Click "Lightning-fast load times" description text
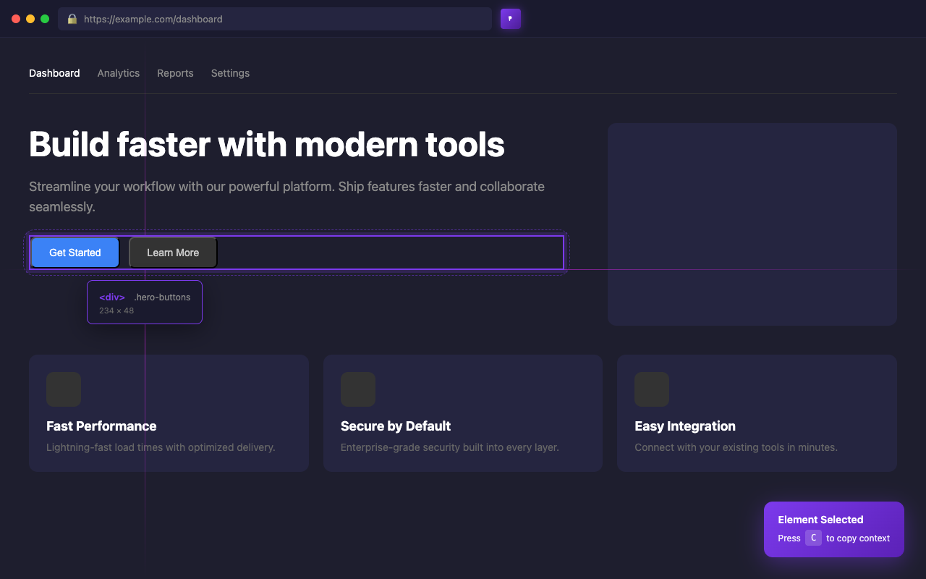The width and height of the screenshot is (926, 579). [x=161, y=447]
